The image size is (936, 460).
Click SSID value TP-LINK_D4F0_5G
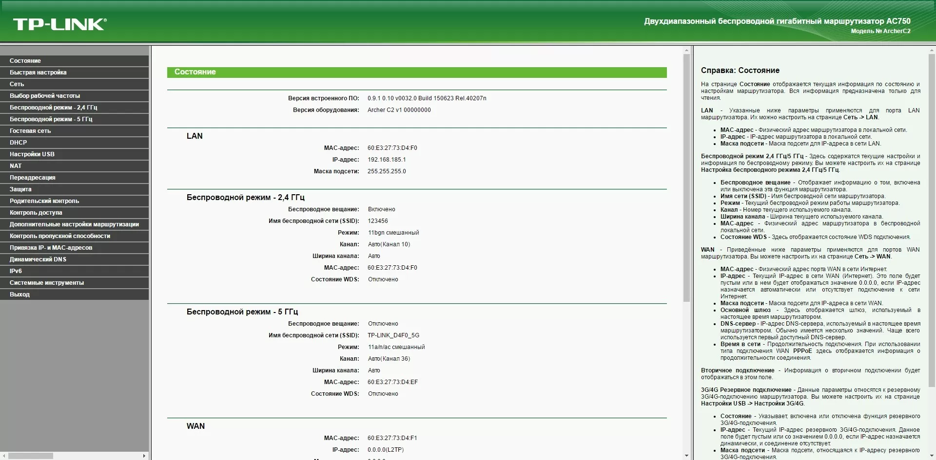point(393,335)
